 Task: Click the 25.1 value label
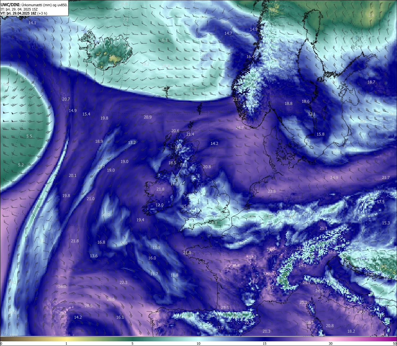(303, 303)
